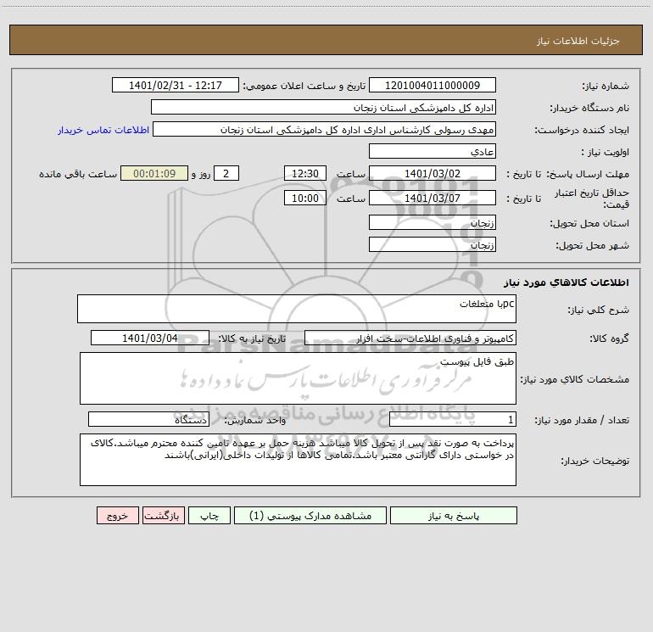Viewport: 653px width, 632px height.
Task: Click the countdown timer 00:01:09
Action: [154, 173]
